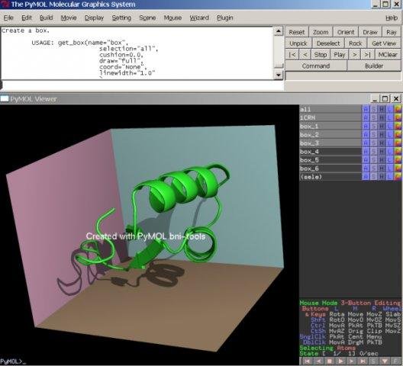This screenshot has width=403, height=366.
Task: Click the down-triangle icon in viewer controls
Action: click(x=385, y=361)
